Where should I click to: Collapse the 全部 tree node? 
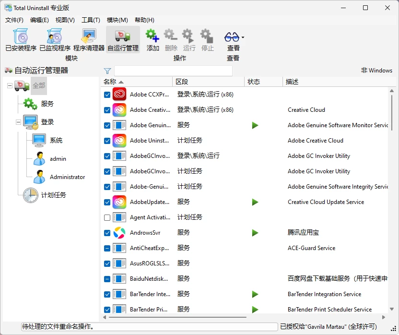[10, 85]
